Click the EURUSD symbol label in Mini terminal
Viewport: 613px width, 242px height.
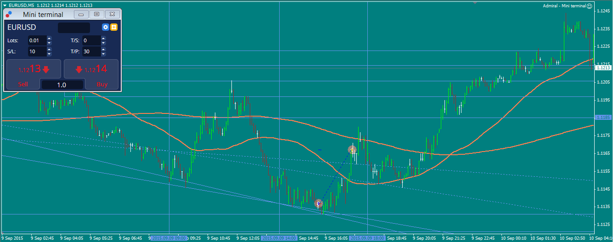pos(22,28)
